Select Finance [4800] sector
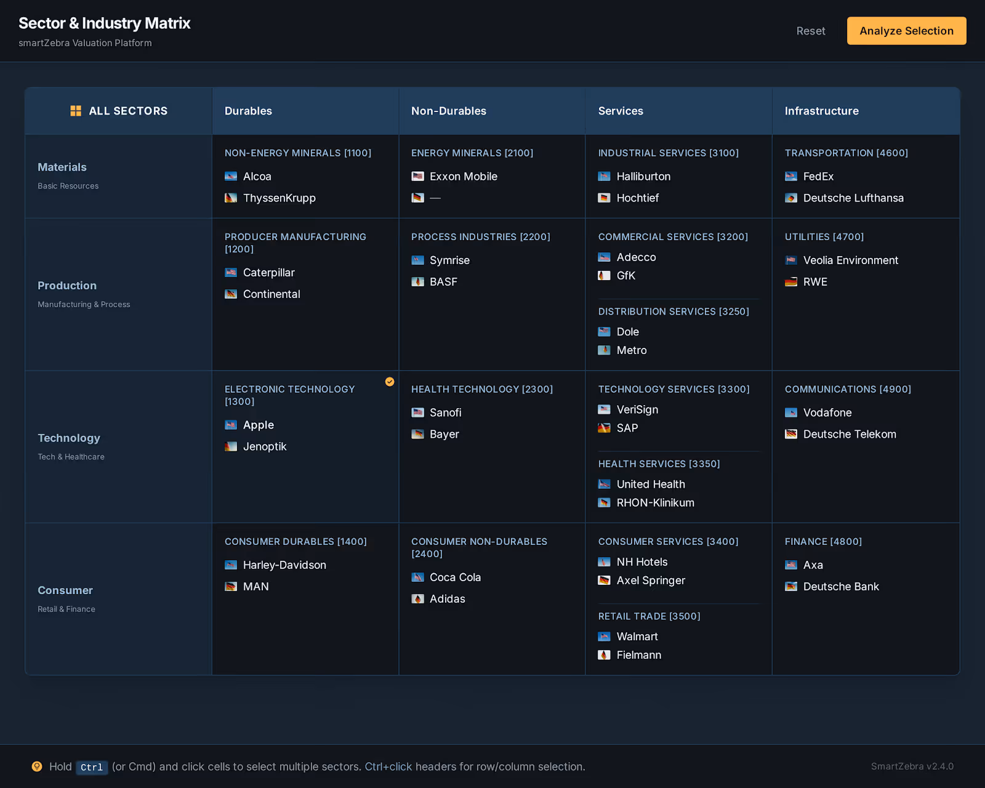Screen dimensions: 985x788 tap(866, 599)
